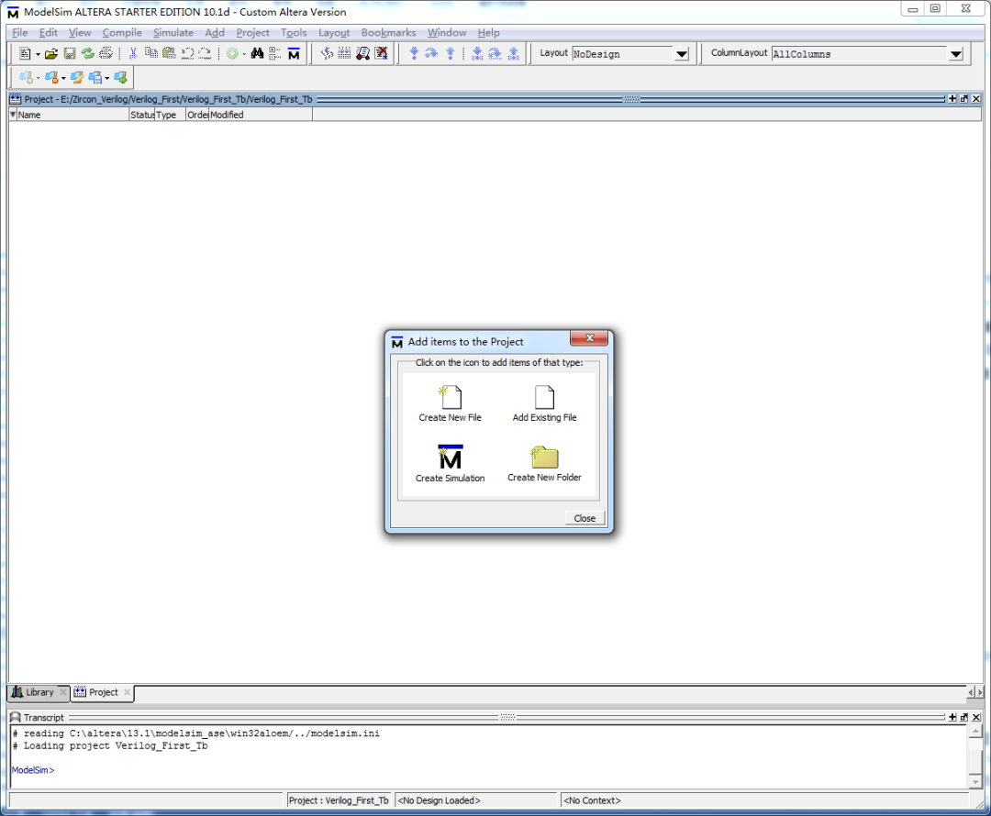Click the Open folder toolbar icon
Screen dimensions: 991x816
click(51, 54)
